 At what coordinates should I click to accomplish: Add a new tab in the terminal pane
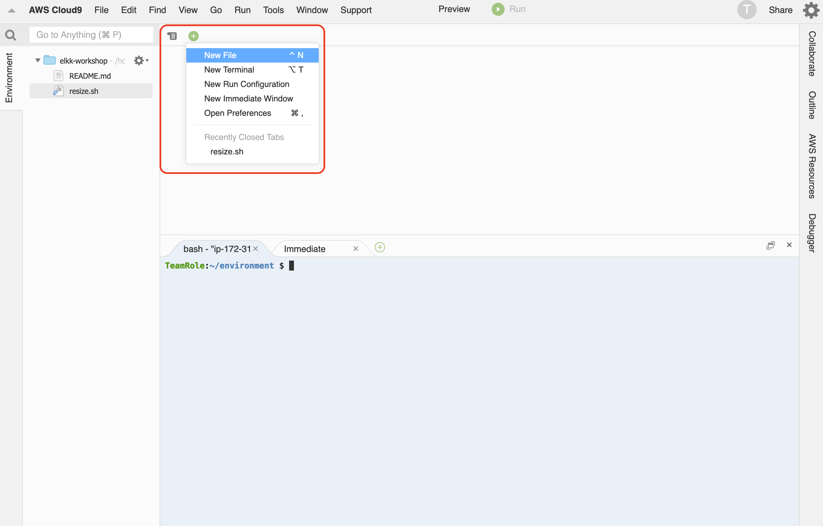pos(380,247)
